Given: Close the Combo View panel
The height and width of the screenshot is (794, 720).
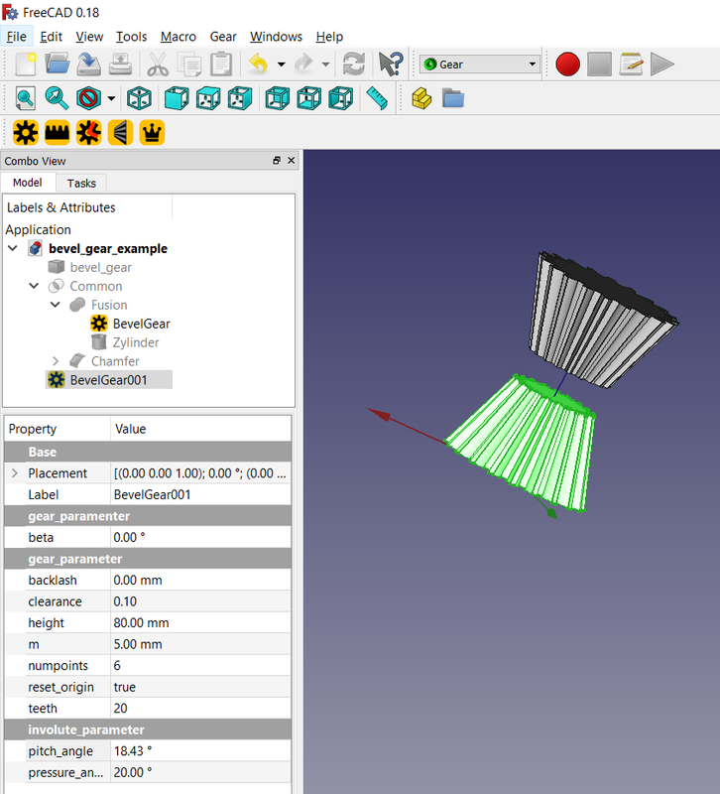Looking at the screenshot, I should (x=291, y=161).
